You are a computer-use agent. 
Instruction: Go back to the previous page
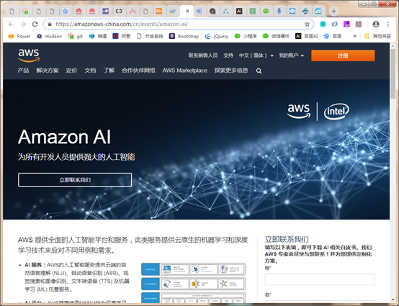(11, 24)
